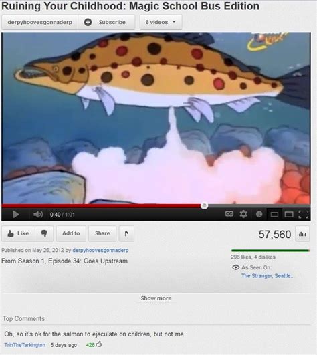This screenshot has height=355, width=317.
Task: Expand the 8 videos dropdown
Action: (x=161, y=22)
